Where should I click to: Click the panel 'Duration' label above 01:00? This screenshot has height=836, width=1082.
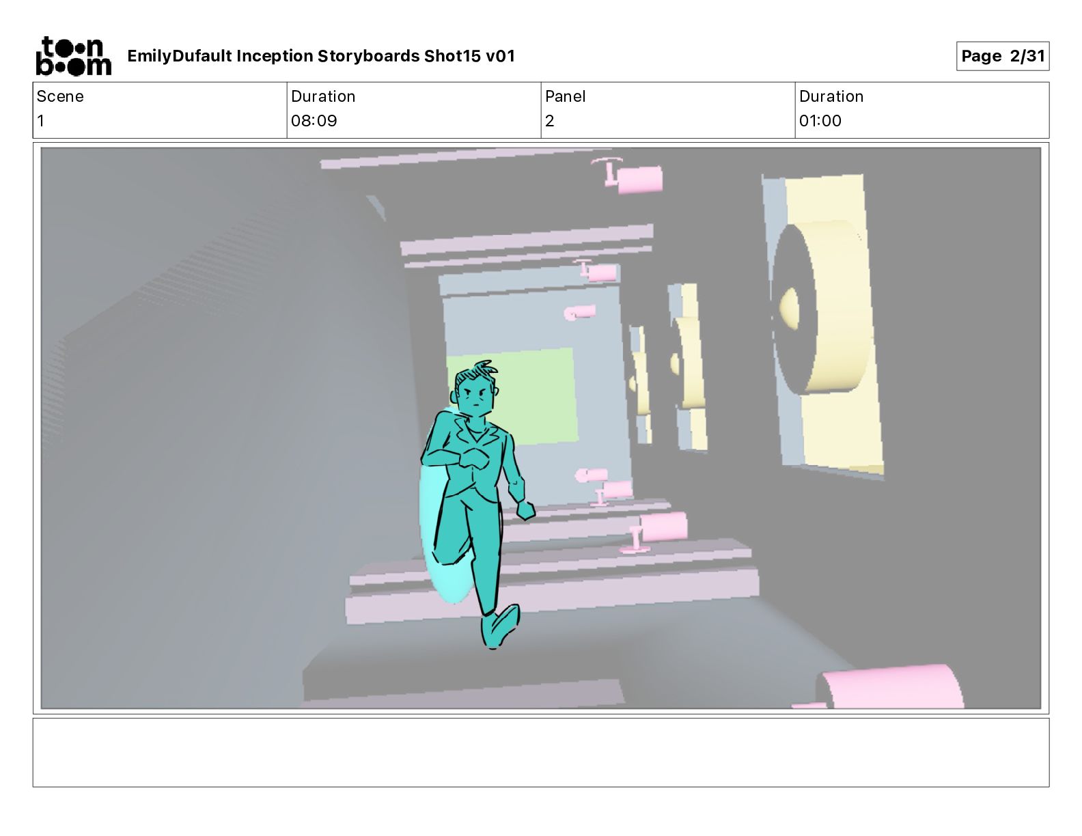click(x=831, y=96)
